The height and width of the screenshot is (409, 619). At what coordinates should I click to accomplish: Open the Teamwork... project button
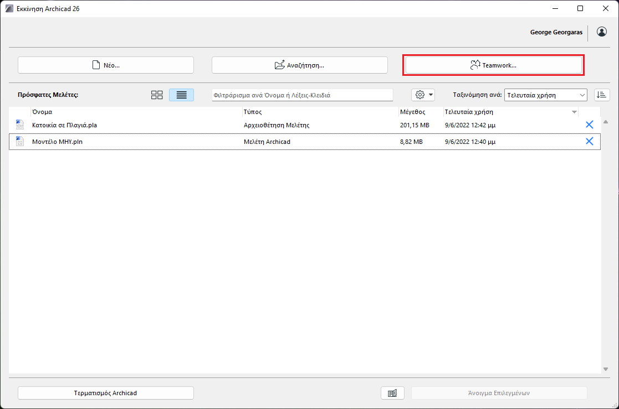[x=493, y=65]
